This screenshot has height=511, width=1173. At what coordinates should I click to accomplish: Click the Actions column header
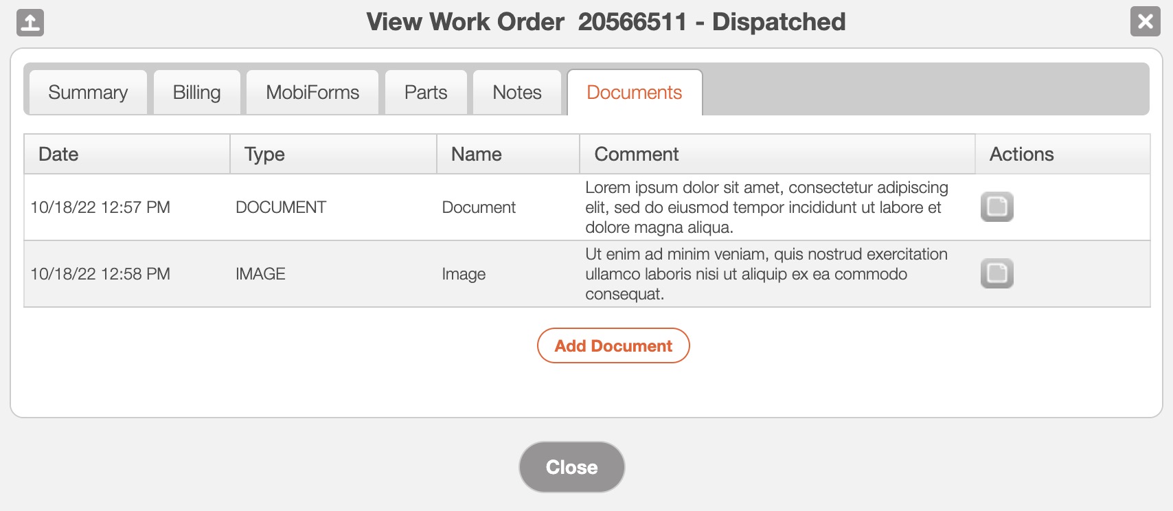[x=1021, y=155]
